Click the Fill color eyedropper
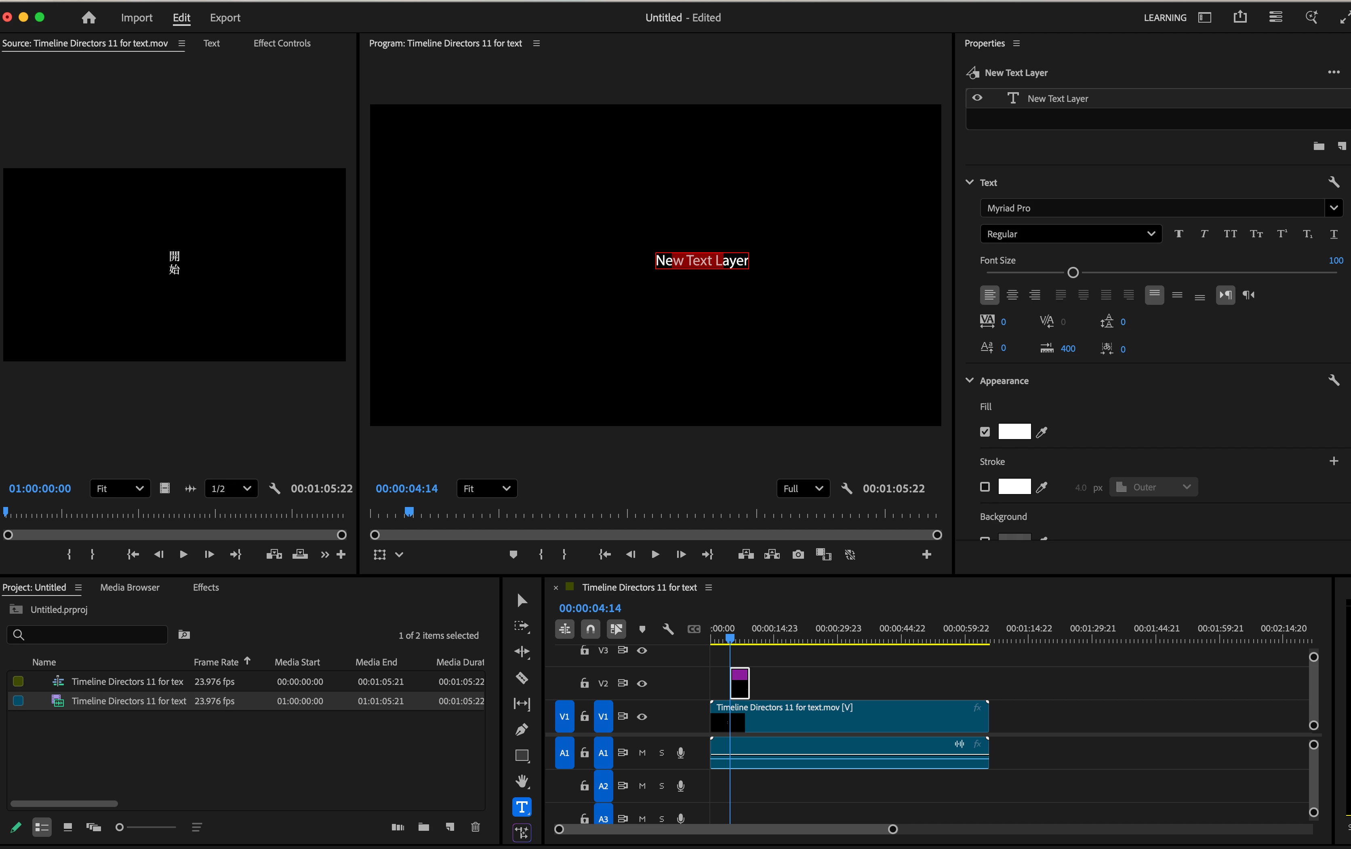Viewport: 1351px width, 849px height. click(x=1041, y=432)
